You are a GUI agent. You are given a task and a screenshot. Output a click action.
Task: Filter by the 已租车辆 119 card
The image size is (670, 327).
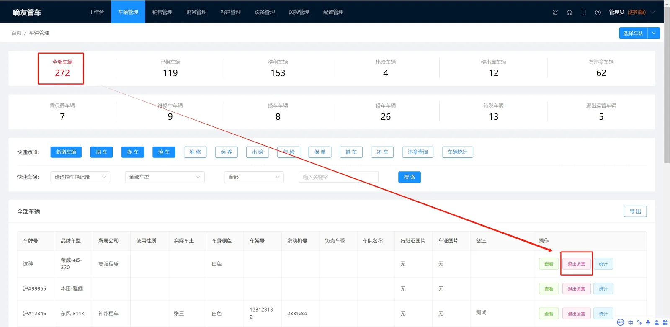pos(170,68)
